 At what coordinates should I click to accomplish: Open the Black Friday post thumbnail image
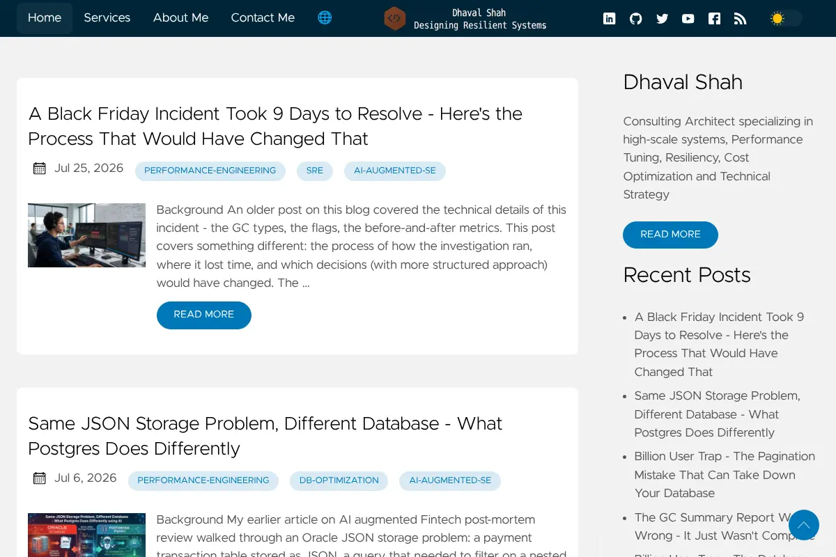[x=86, y=235]
